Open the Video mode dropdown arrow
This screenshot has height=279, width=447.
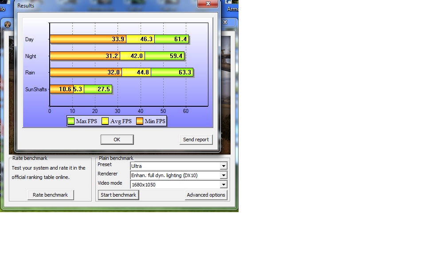pyautogui.click(x=223, y=185)
